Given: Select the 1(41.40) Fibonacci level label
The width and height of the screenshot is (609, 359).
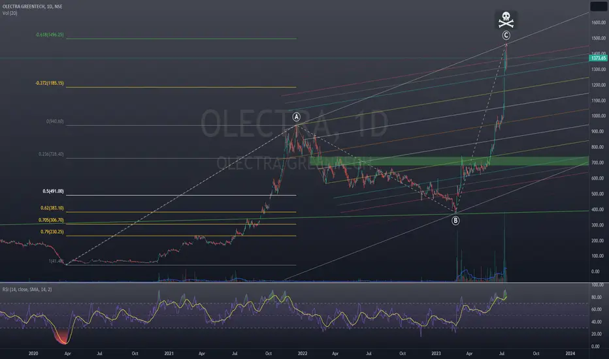Looking at the screenshot, I should 56,261.
